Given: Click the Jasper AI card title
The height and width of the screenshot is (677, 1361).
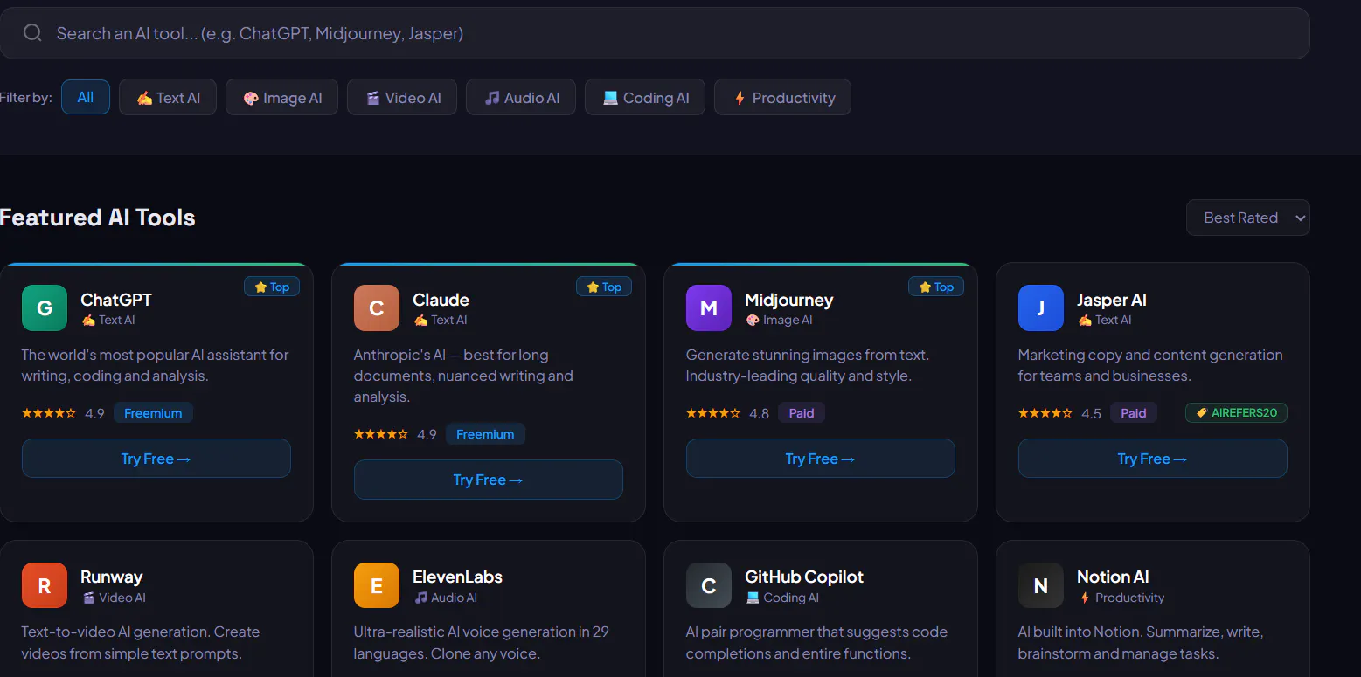Looking at the screenshot, I should (x=1112, y=300).
